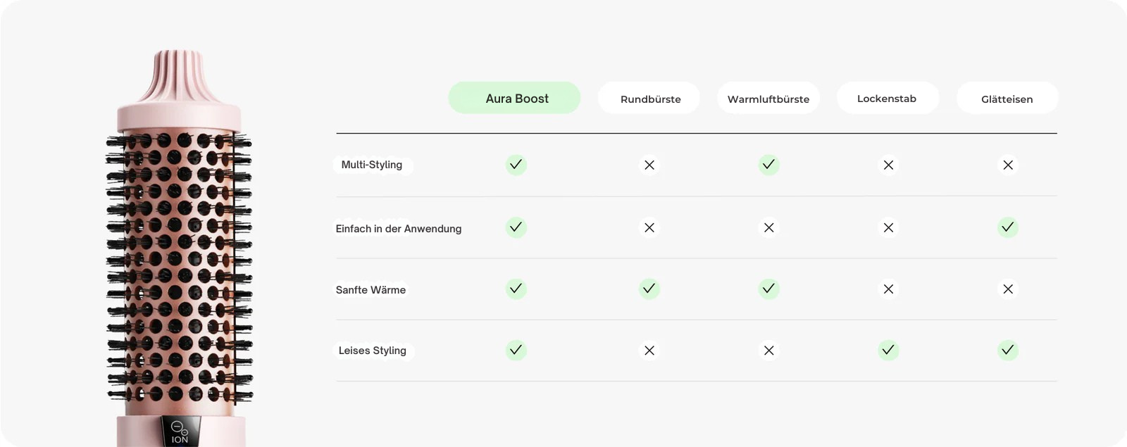Click the Warmluftbürste Leises Styling cross icon
Screen dimensions: 1127x447
click(x=768, y=350)
